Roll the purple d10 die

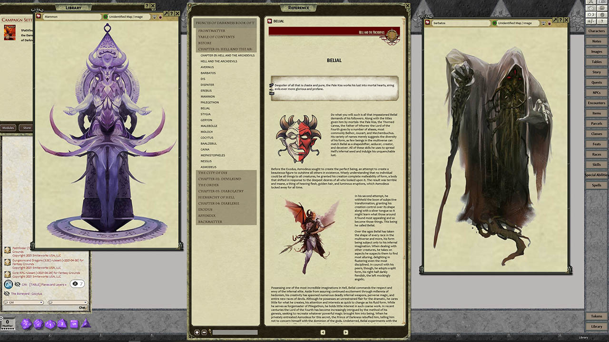point(50,324)
